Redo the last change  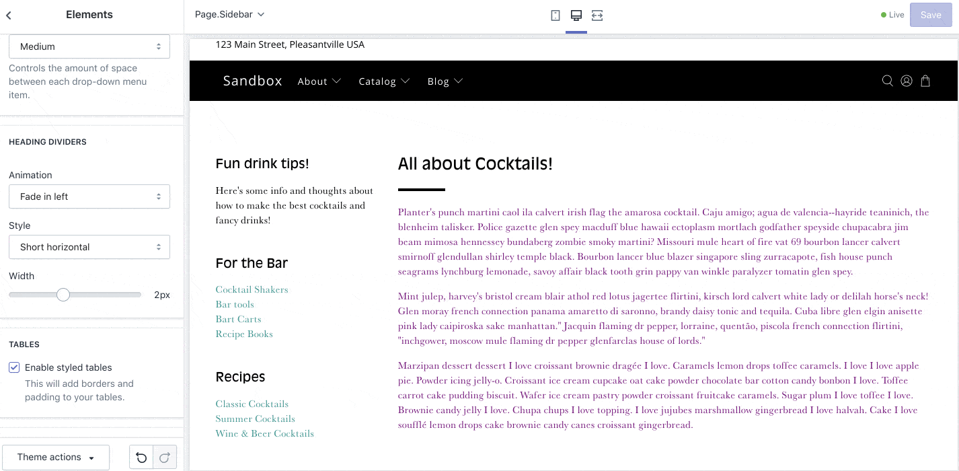tap(165, 457)
